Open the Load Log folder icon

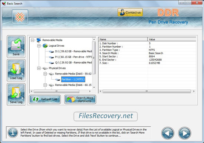pyautogui.click(x=16, y=70)
